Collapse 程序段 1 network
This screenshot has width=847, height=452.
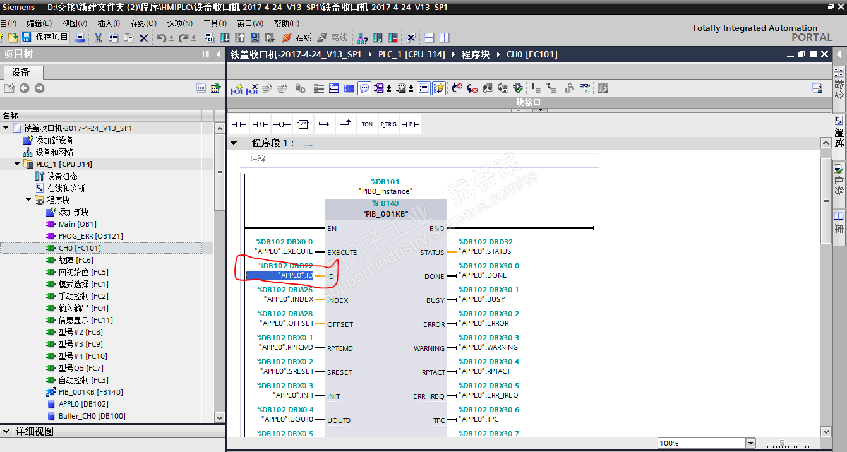234,143
